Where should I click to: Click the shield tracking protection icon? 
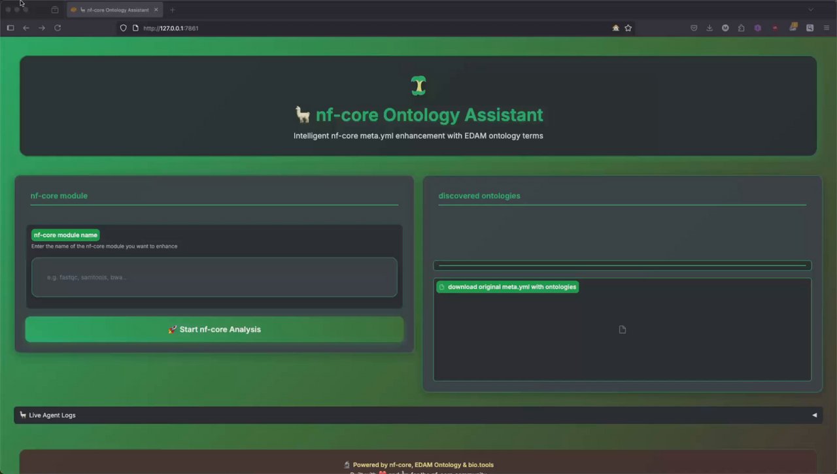(x=123, y=28)
